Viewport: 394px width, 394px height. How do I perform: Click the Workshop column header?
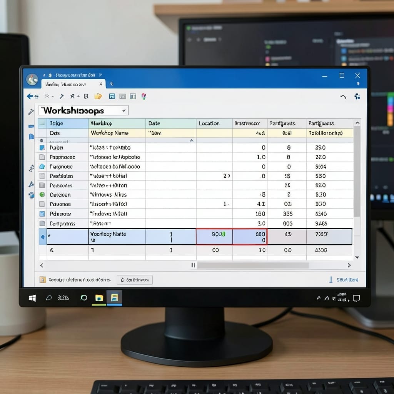click(x=117, y=123)
